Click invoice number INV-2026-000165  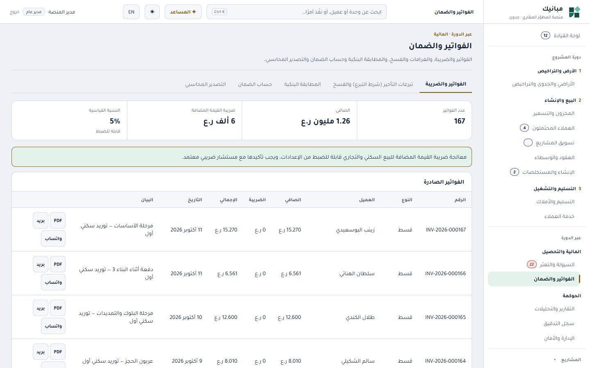point(445,317)
